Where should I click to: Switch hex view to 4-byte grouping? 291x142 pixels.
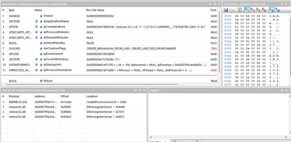[x=258, y=10]
